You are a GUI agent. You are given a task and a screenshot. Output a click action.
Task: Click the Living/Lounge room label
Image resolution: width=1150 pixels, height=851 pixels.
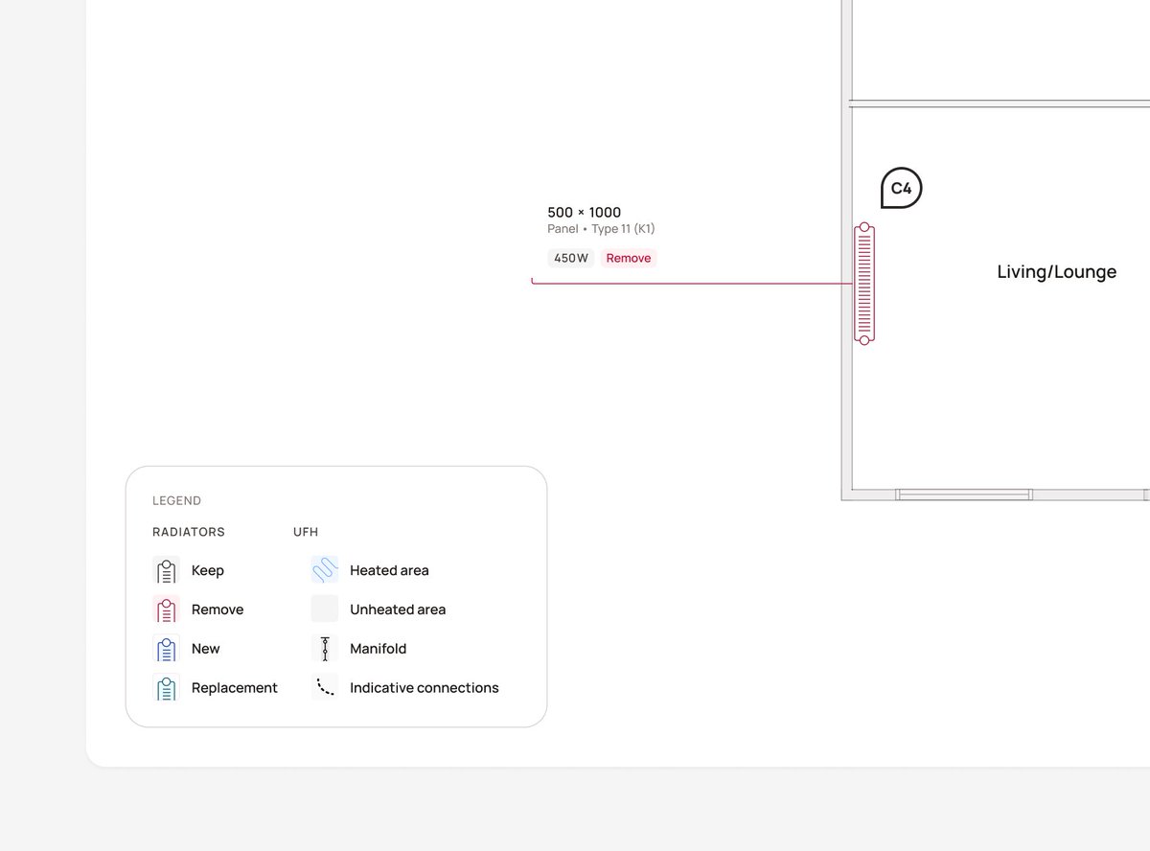pos(1057,272)
